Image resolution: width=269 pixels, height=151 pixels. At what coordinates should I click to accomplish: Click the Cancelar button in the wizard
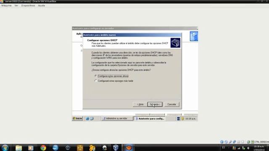pos(172,104)
